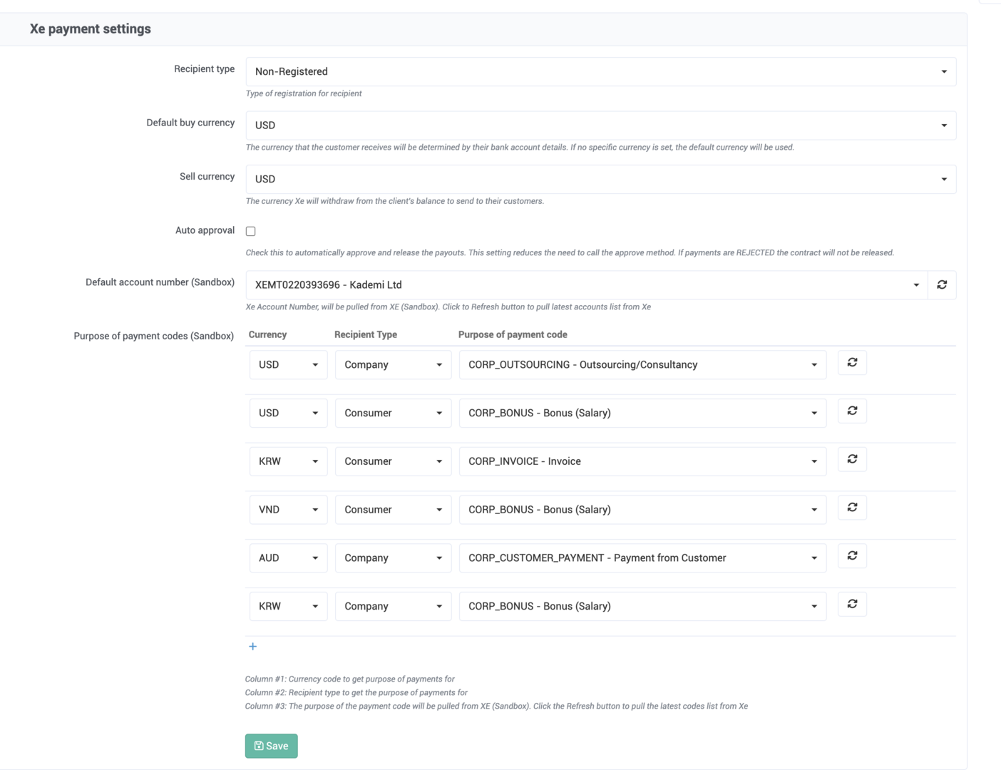Toggle the Auto approval checkbox

[250, 231]
